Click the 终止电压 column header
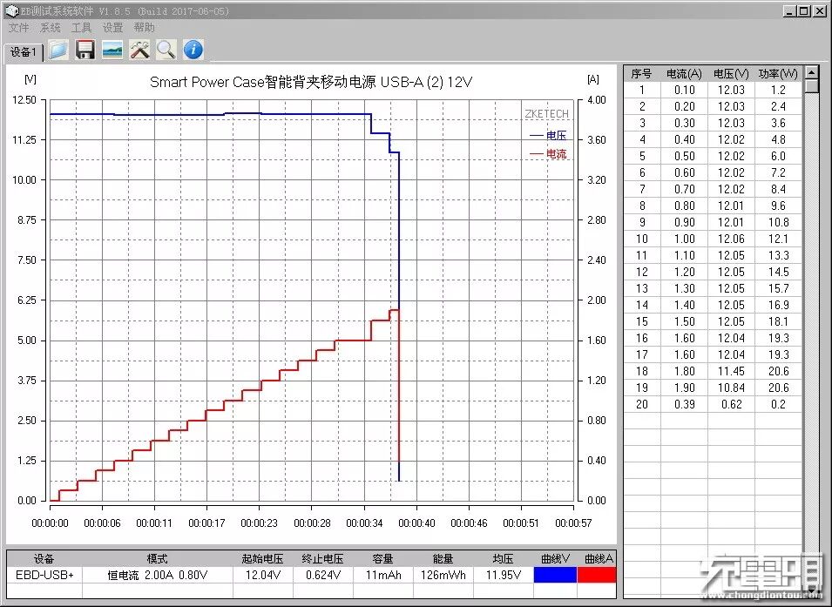Screen dimensions: 832x607 point(322,558)
